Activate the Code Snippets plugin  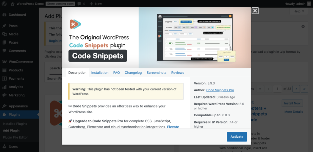[237, 137]
